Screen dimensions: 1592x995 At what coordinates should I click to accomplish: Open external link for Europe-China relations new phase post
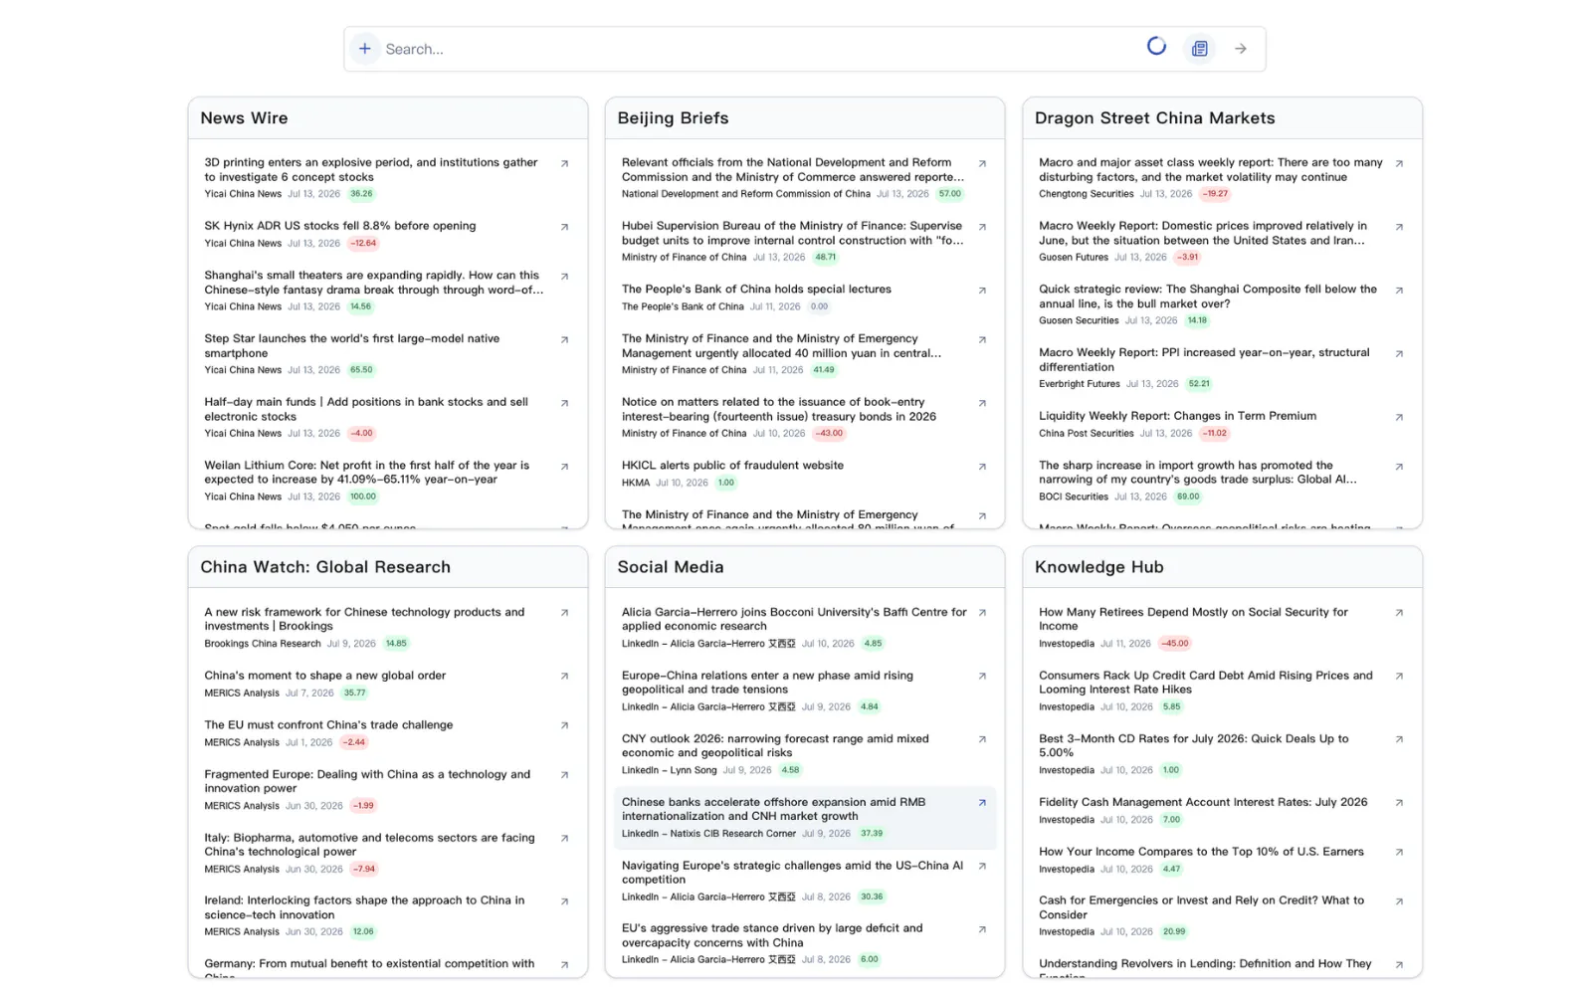[982, 677]
